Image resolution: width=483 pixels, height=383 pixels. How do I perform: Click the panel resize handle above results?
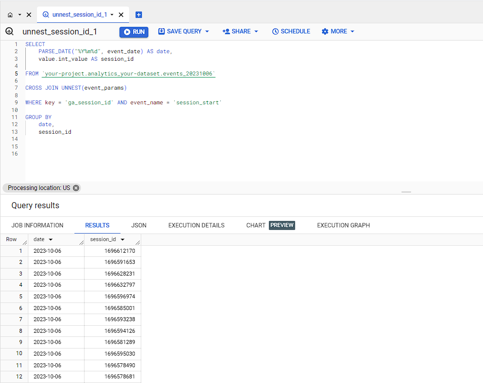click(407, 192)
